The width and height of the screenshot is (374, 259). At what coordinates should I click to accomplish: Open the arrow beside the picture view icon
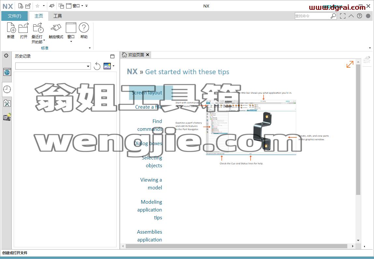113,66
